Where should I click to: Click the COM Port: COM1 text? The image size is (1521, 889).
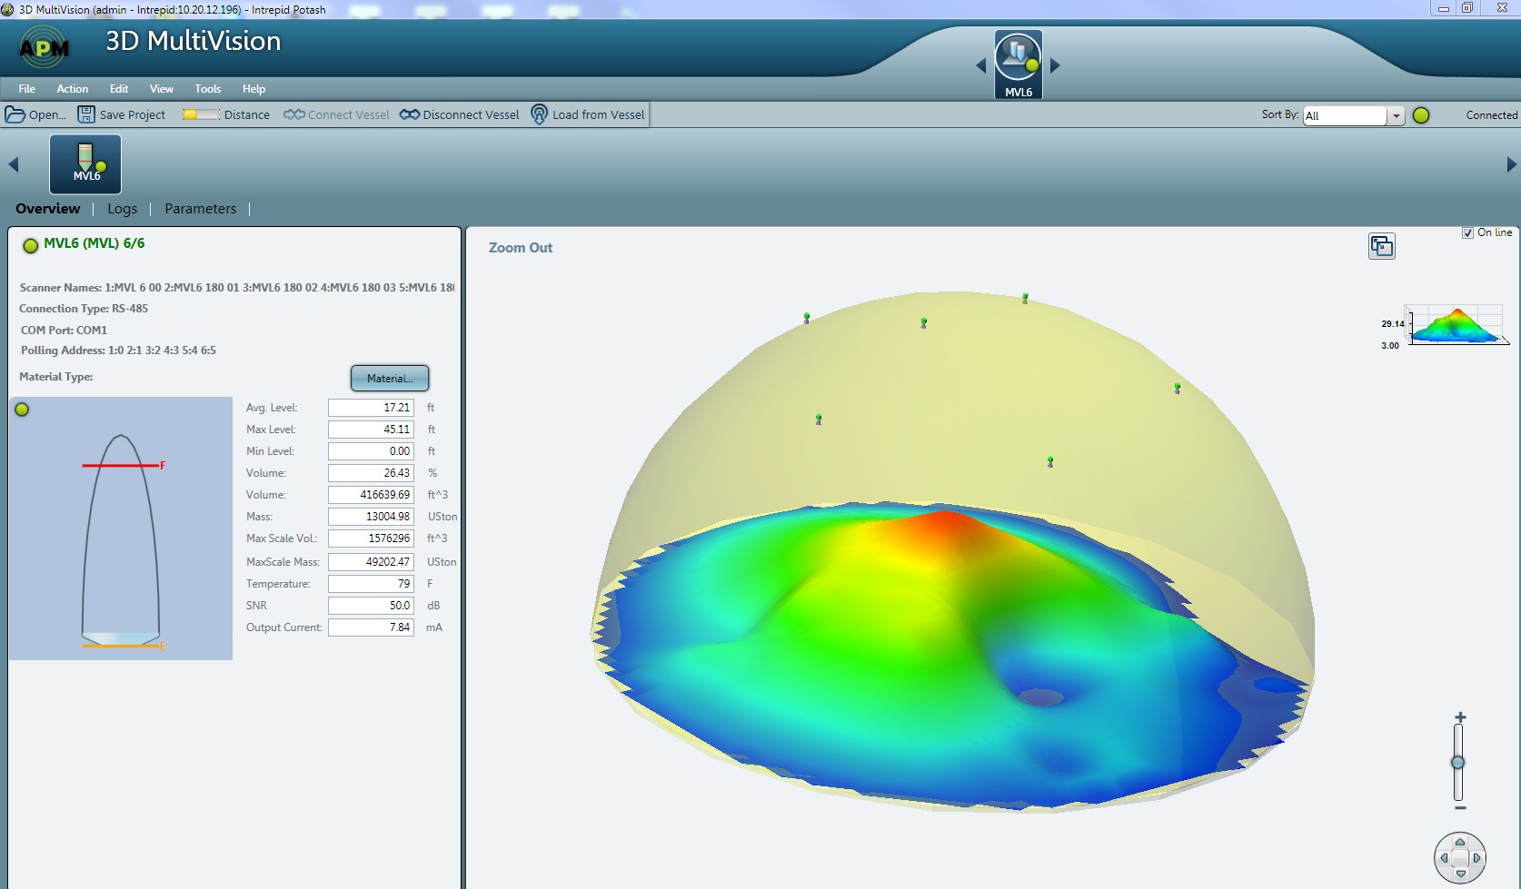coord(64,331)
